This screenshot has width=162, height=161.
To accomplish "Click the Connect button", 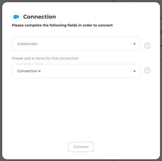I will (81, 147).
